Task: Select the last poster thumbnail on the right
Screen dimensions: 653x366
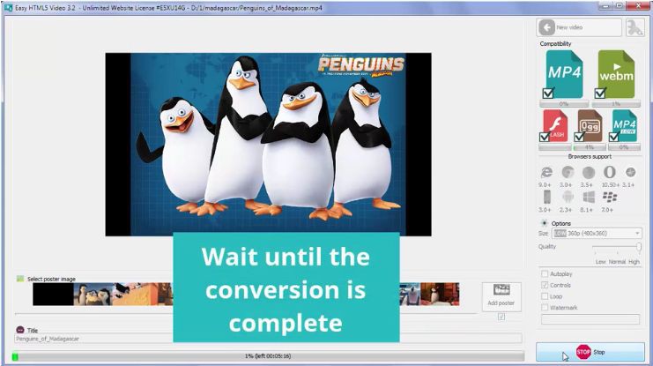Action: (440, 295)
